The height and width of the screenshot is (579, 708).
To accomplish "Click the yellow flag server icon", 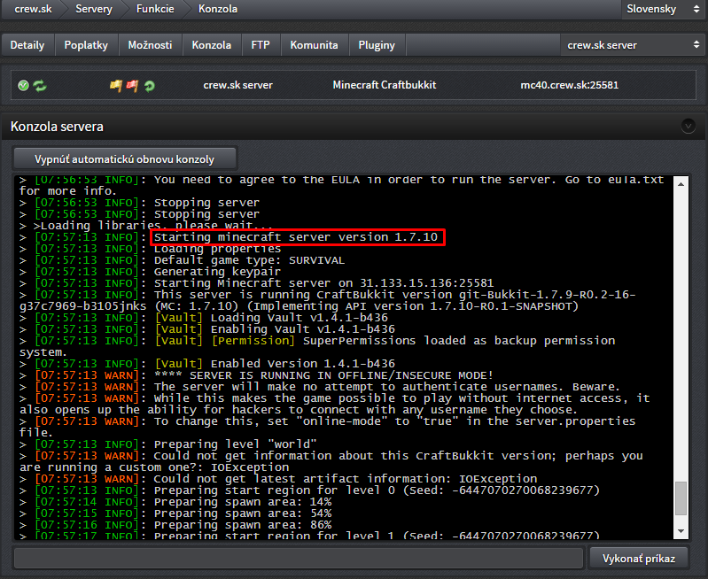I will 116,85.
